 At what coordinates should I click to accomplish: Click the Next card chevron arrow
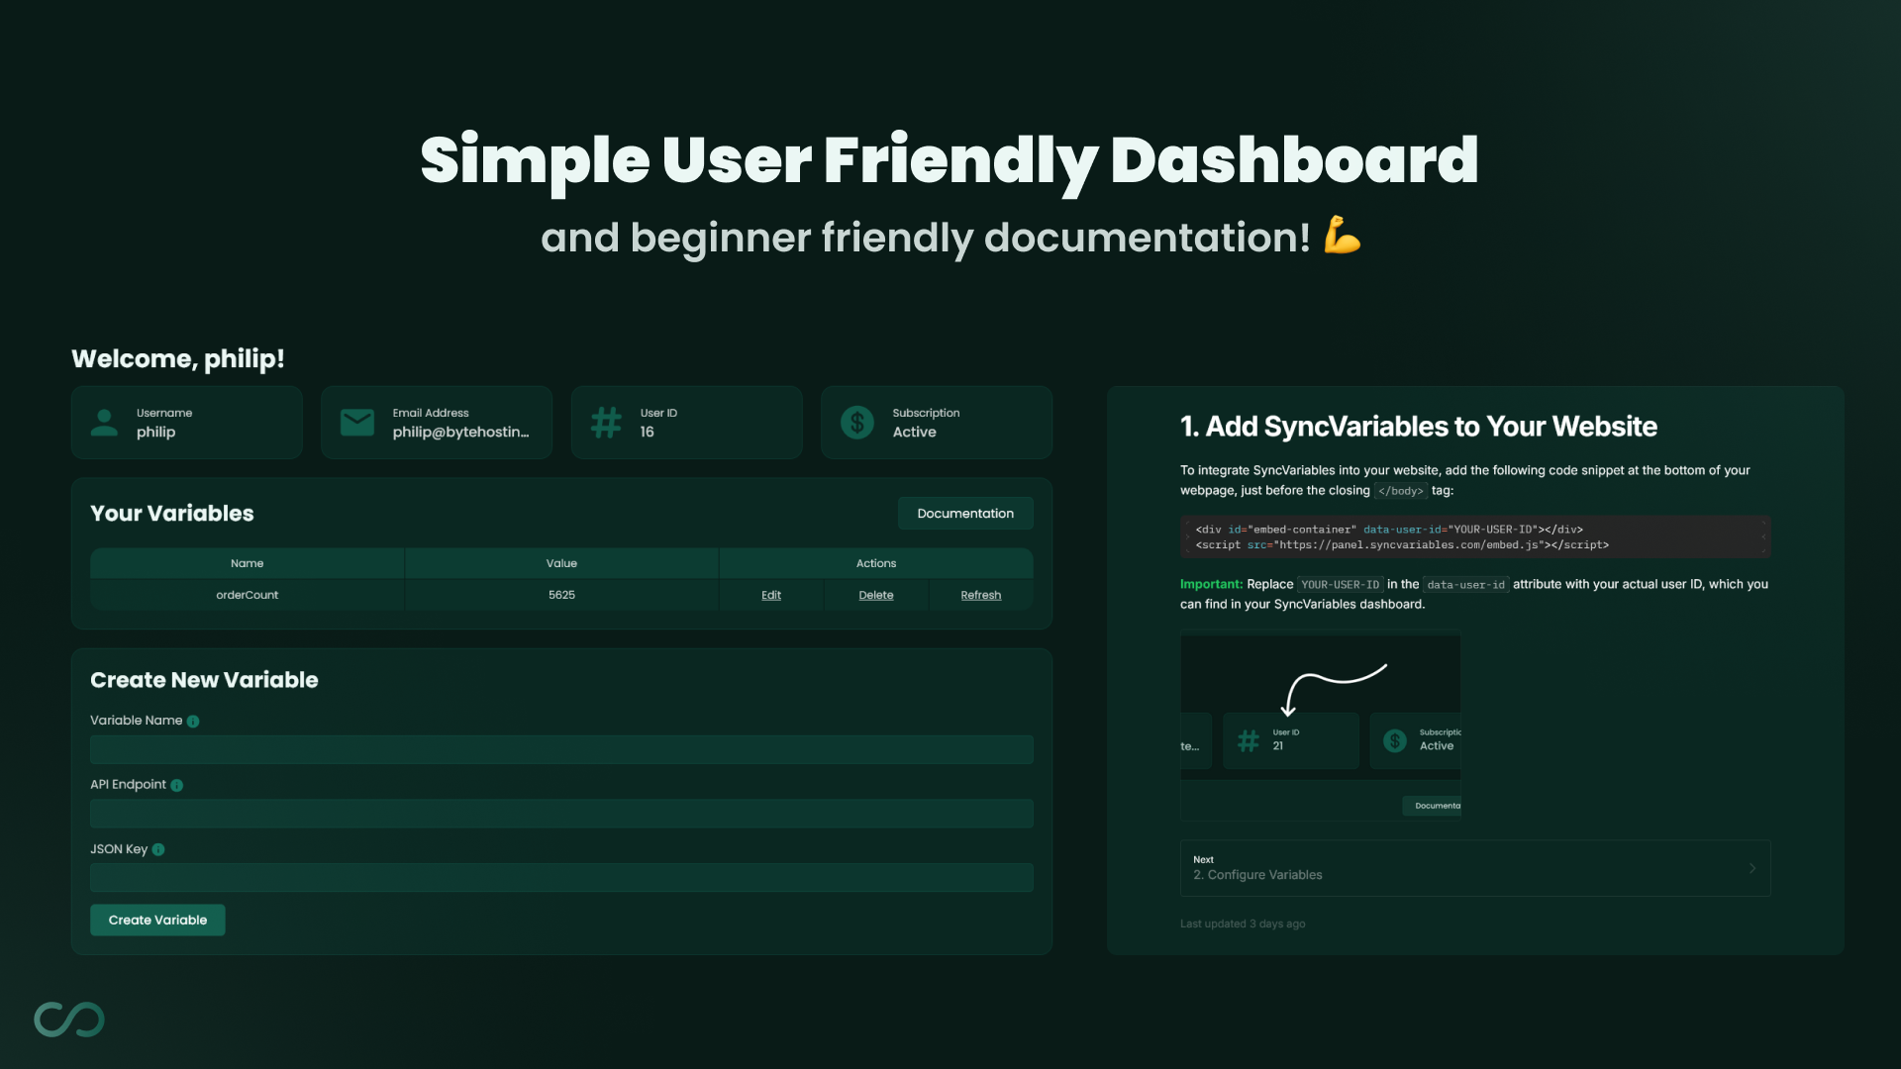(x=1752, y=868)
